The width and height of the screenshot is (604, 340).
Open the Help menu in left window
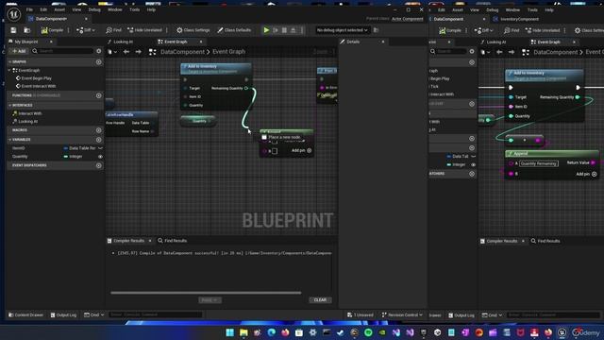(151, 9)
